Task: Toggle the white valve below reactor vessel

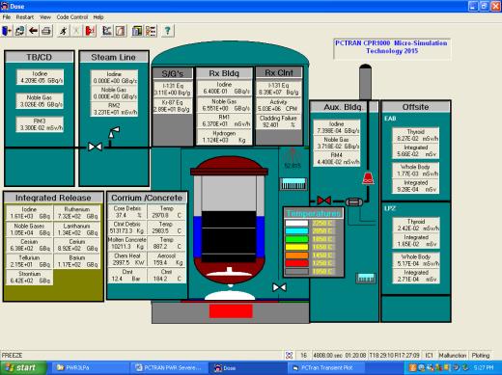Action: point(279,287)
